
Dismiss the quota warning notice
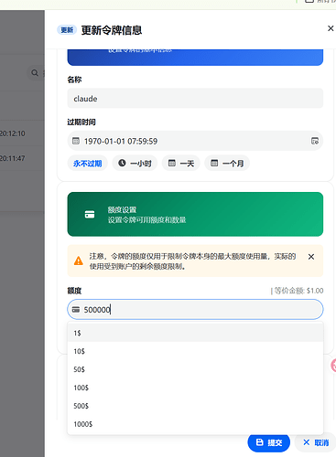pos(311,257)
